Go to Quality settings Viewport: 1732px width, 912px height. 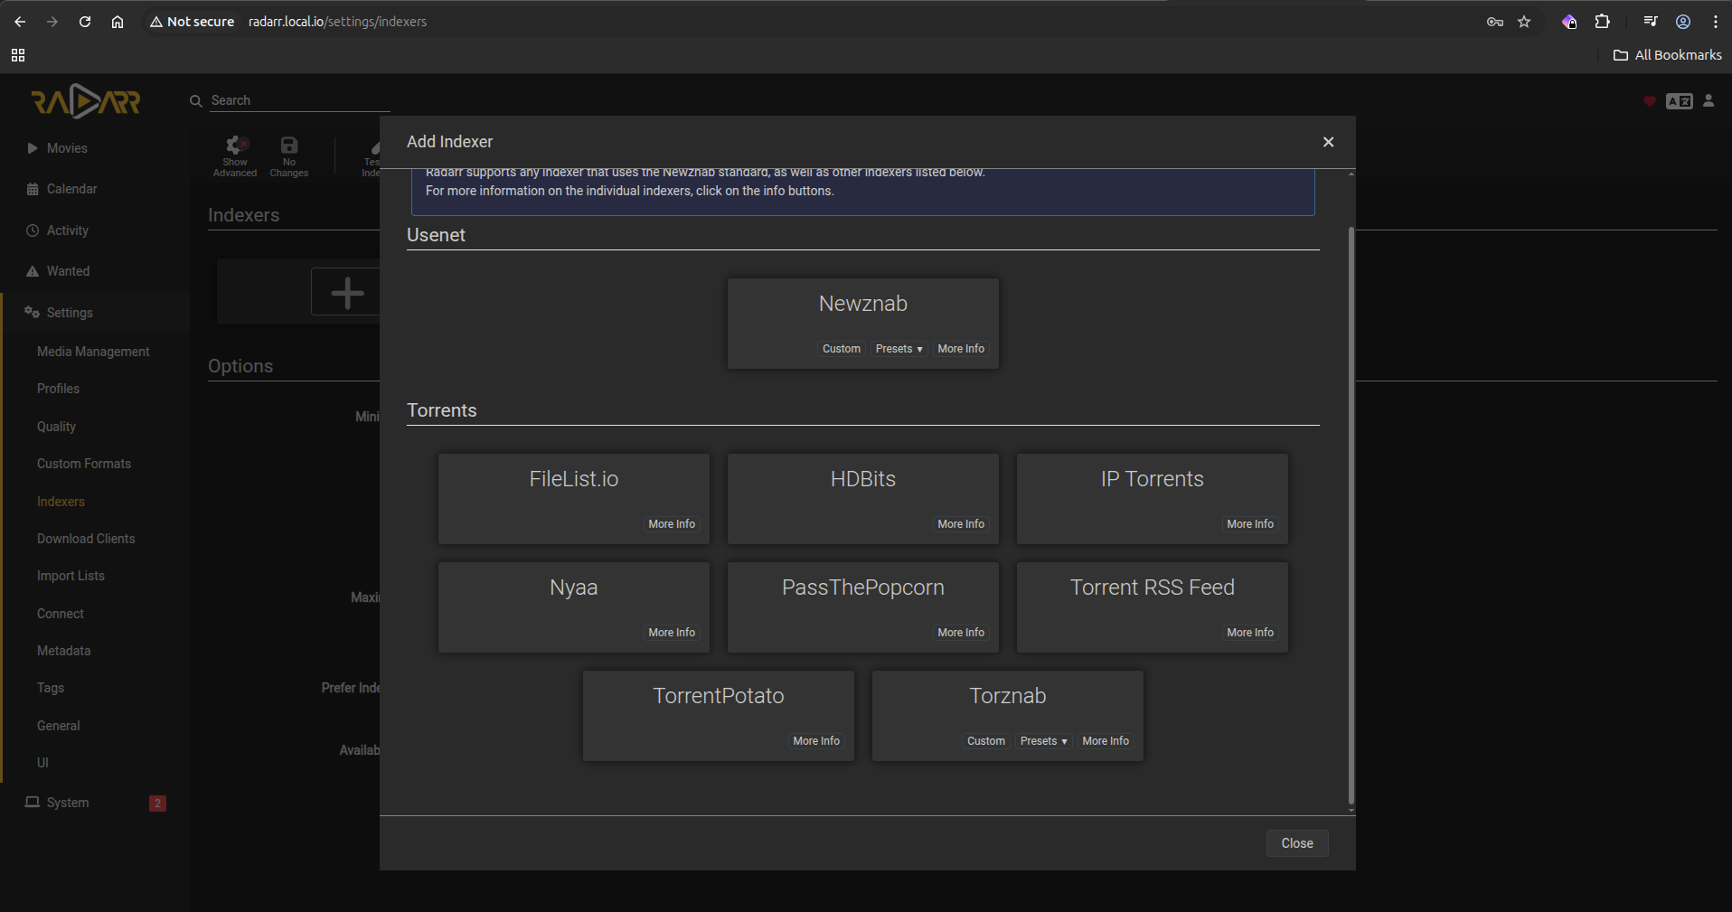(x=56, y=427)
